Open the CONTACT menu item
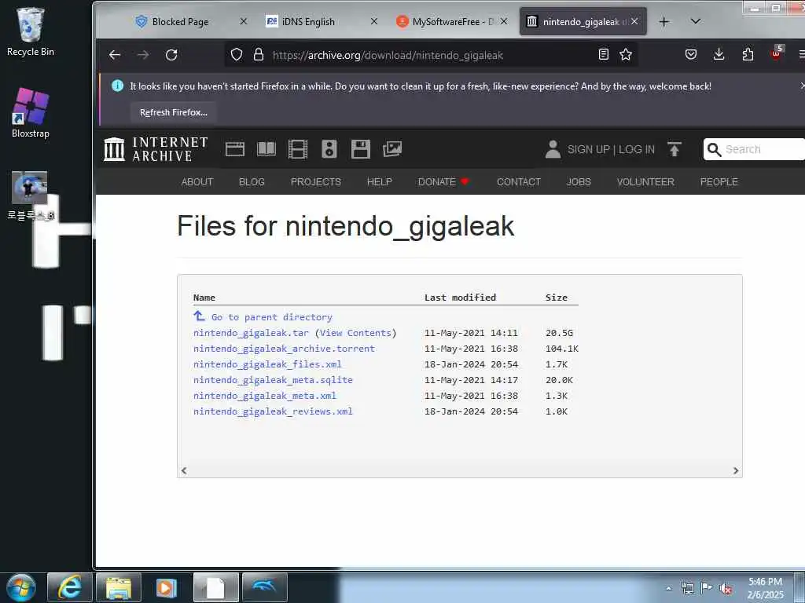This screenshot has height=603, width=805. pyautogui.click(x=519, y=182)
